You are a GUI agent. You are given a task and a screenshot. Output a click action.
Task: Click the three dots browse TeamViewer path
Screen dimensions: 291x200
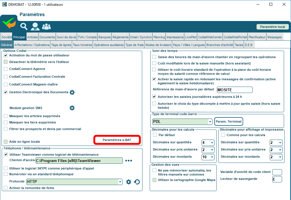[129, 161]
